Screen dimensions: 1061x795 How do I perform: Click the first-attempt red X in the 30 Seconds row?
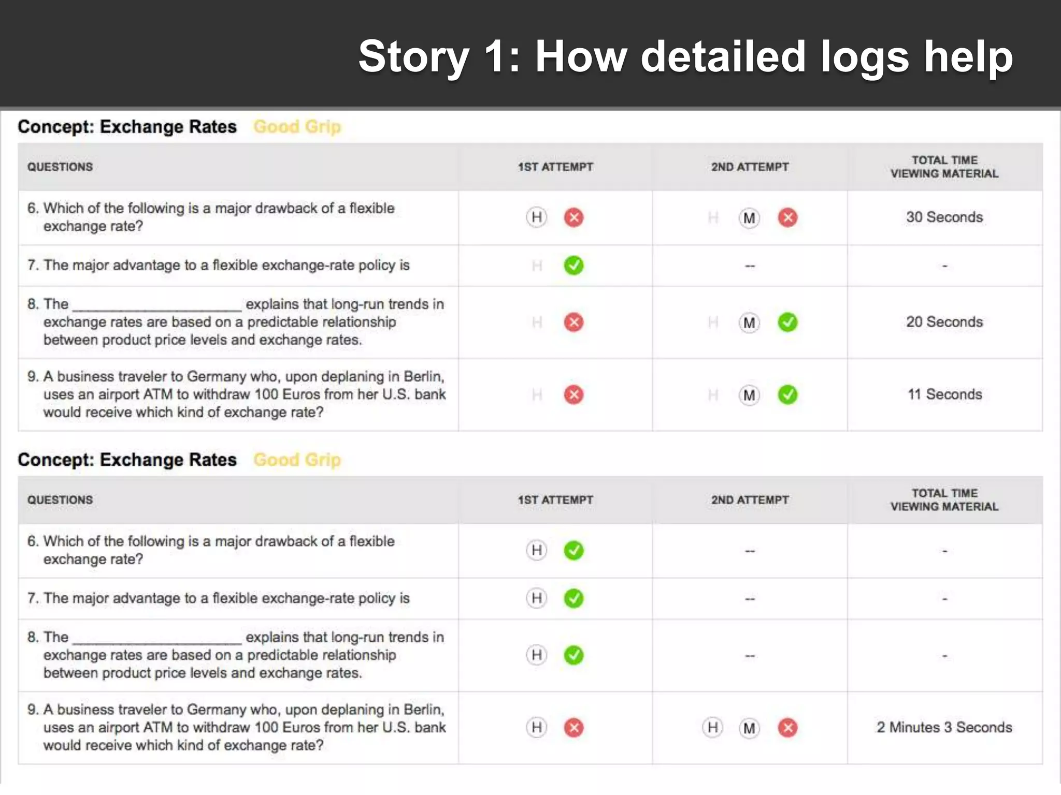coord(573,217)
